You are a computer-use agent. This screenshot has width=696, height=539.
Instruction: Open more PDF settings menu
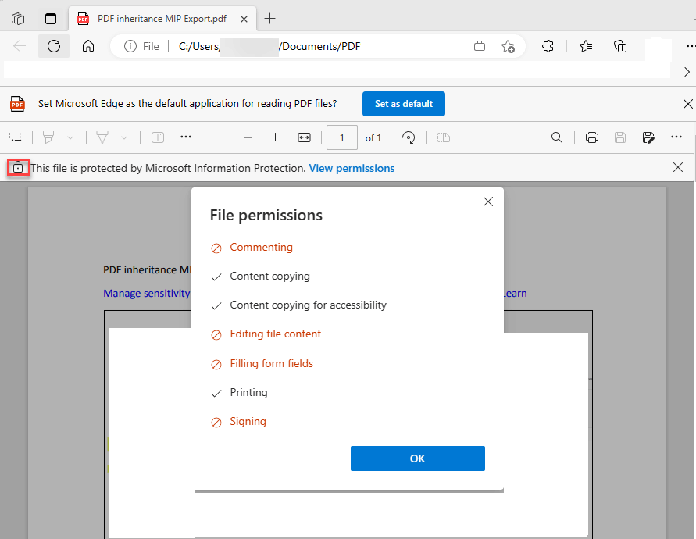(x=676, y=137)
